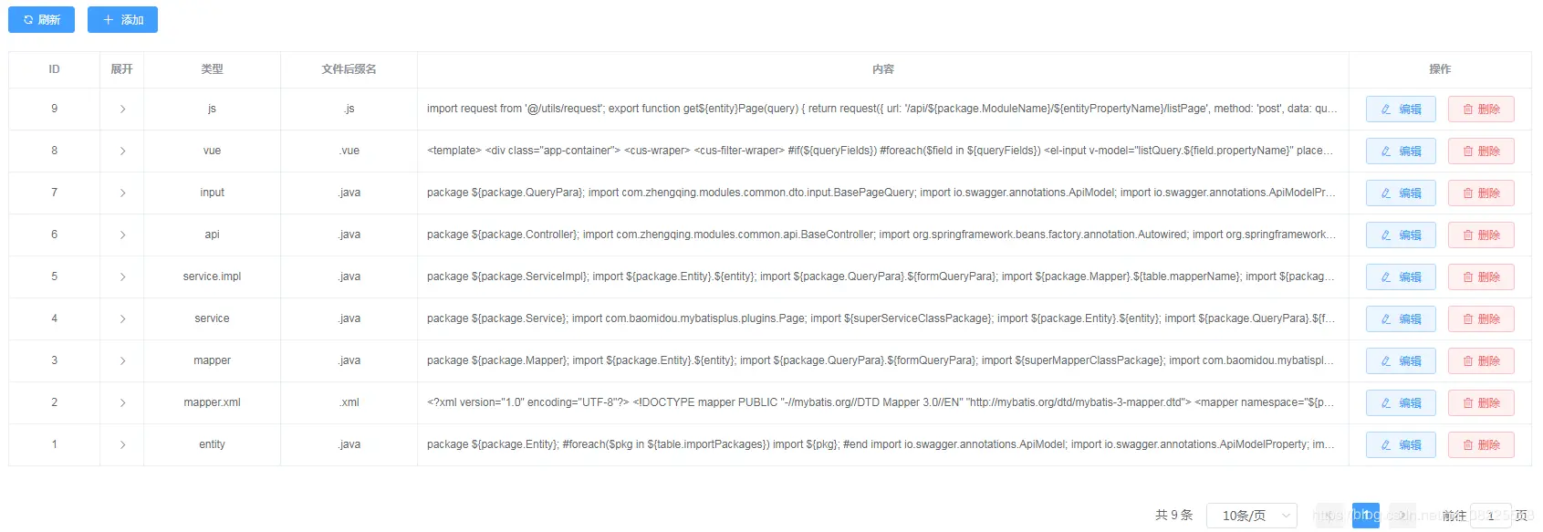1543x532 pixels.
Task: Open the 10条/页 page size dropdown
Action: (1251, 516)
